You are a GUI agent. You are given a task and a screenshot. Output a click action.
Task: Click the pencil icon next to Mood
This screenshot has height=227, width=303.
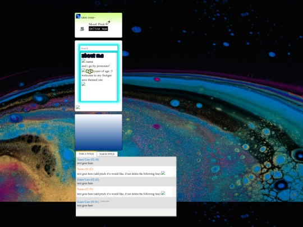(x=108, y=23)
